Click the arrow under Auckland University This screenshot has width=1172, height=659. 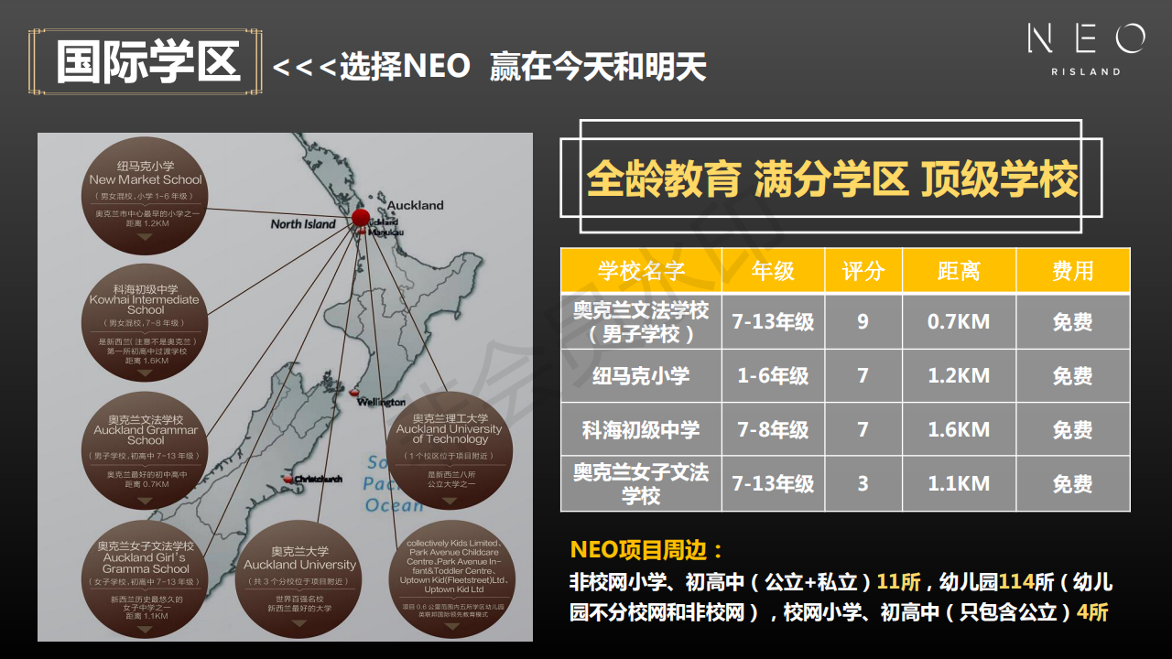point(299,623)
